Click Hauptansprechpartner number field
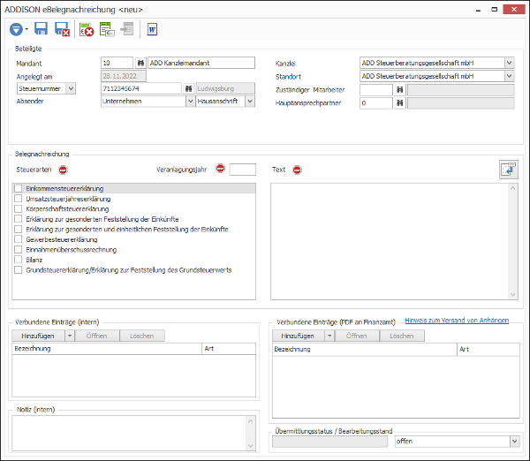This screenshot has width=530, height=461. pyautogui.click(x=376, y=103)
